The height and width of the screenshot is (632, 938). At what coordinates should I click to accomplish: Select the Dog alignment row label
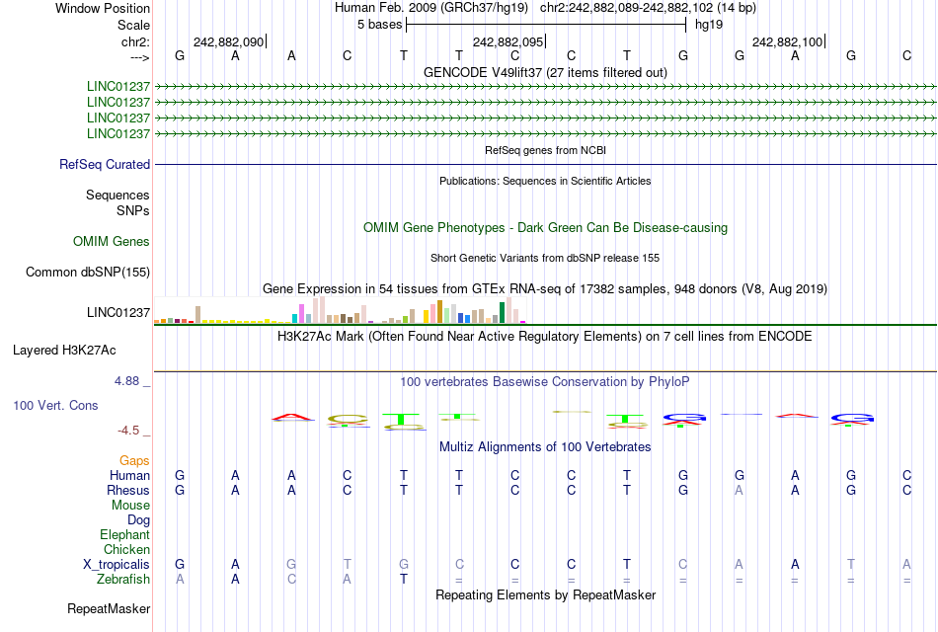click(138, 520)
